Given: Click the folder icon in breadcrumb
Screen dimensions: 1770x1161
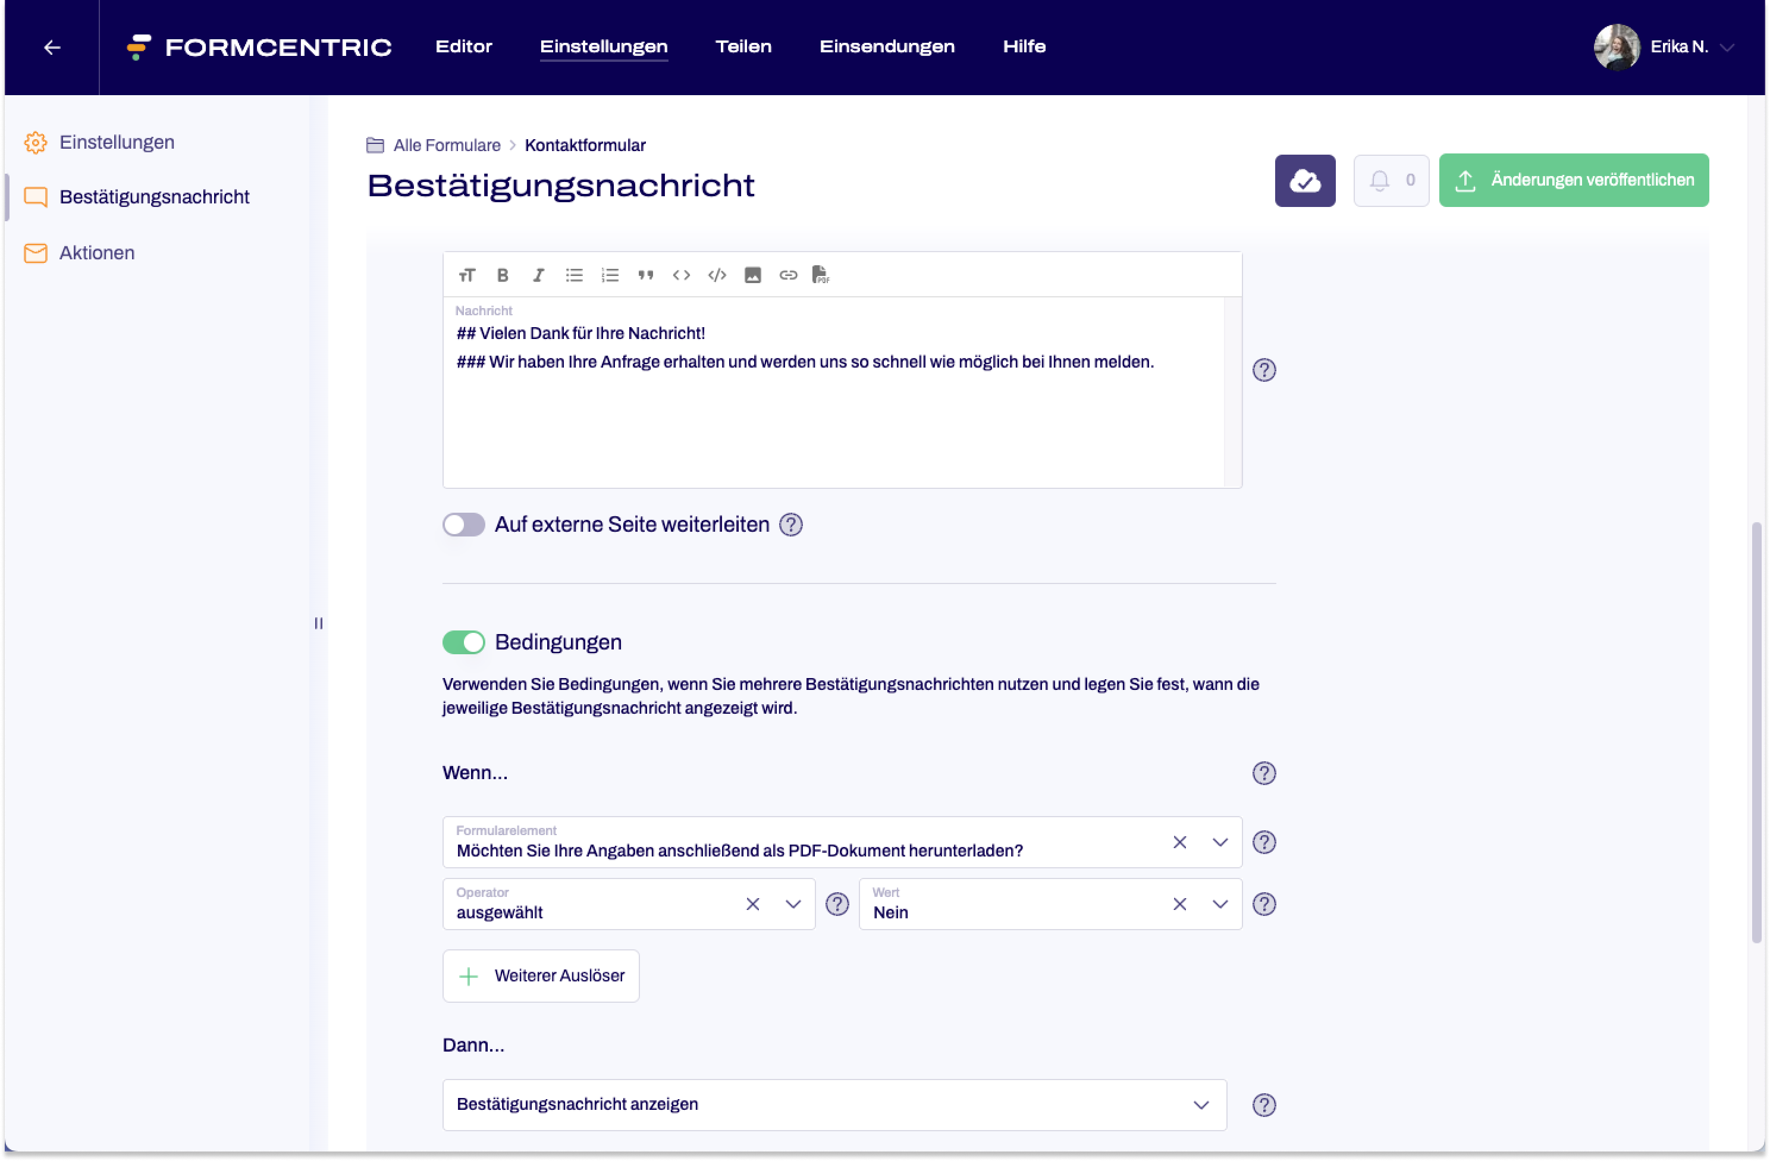Looking at the screenshot, I should (375, 145).
